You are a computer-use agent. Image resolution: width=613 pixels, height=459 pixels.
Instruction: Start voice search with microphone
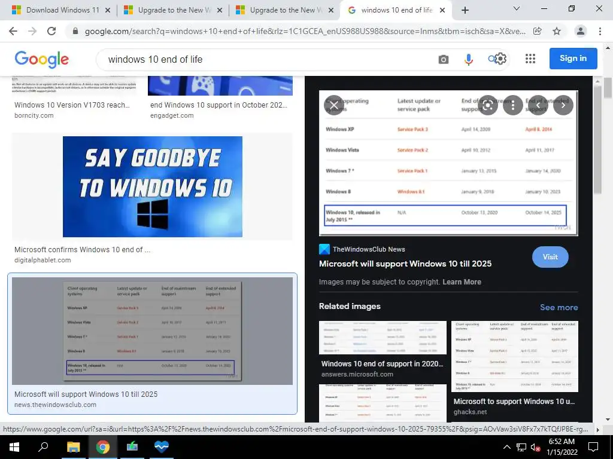pyautogui.click(x=468, y=59)
